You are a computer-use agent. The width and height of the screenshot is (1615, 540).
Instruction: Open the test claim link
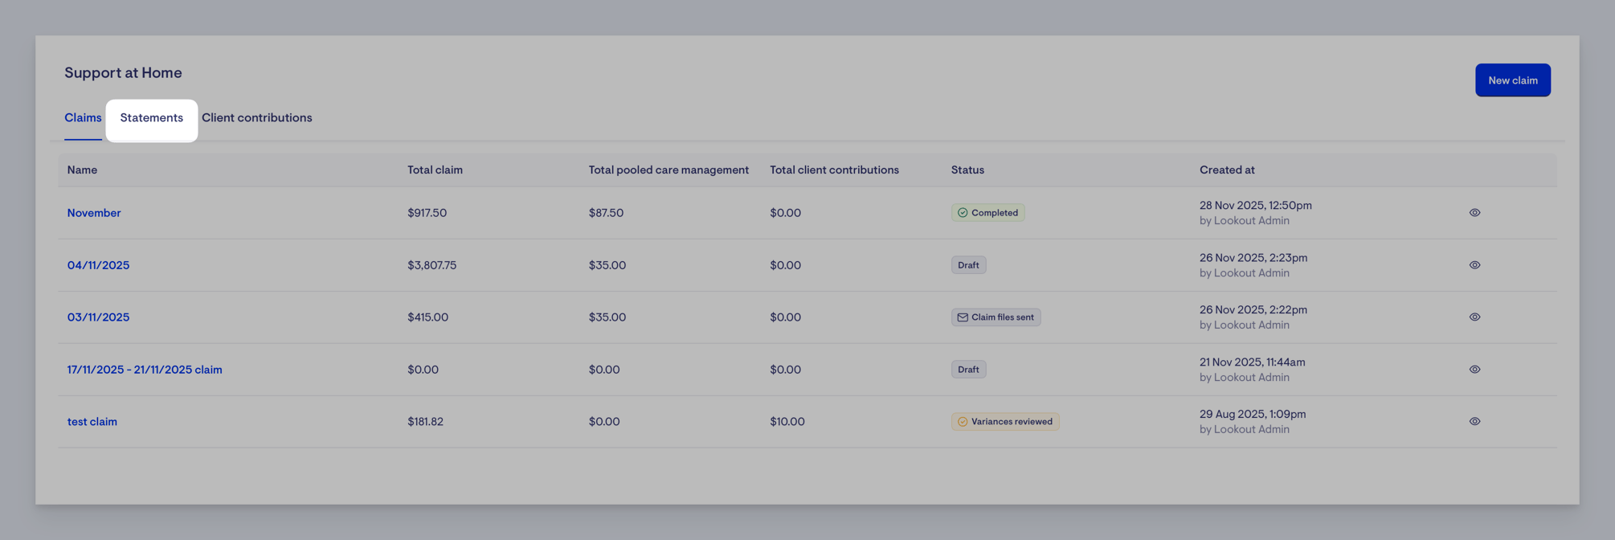pyautogui.click(x=92, y=421)
